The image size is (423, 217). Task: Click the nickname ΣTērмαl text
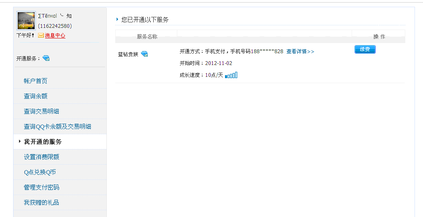(x=47, y=16)
